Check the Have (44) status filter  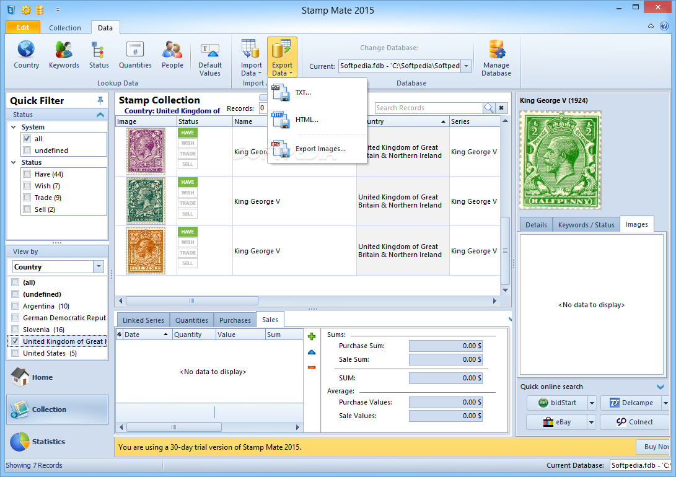coord(27,174)
